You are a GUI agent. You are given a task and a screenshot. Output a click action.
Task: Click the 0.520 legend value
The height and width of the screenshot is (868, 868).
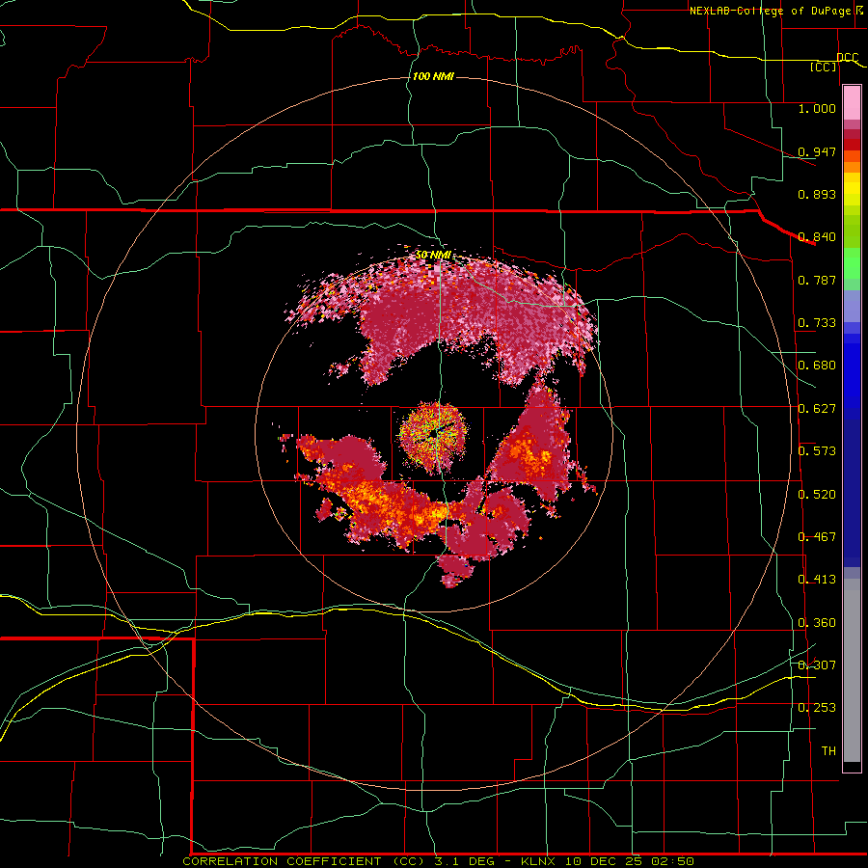point(817,495)
